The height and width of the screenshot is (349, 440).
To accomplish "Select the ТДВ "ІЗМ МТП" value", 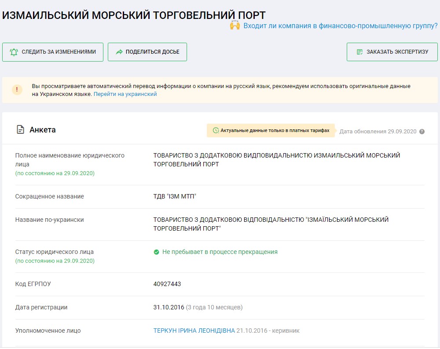I will coord(175,196).
